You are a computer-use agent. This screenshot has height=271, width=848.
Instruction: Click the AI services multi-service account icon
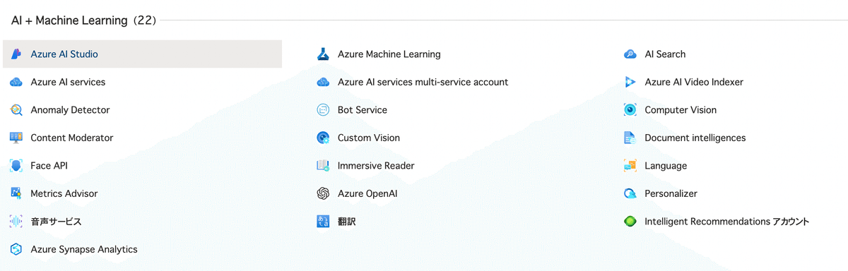point(323,82)
